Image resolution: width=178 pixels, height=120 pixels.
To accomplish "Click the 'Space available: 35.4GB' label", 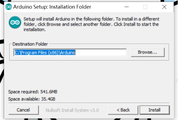I will (x=32, y=99).
